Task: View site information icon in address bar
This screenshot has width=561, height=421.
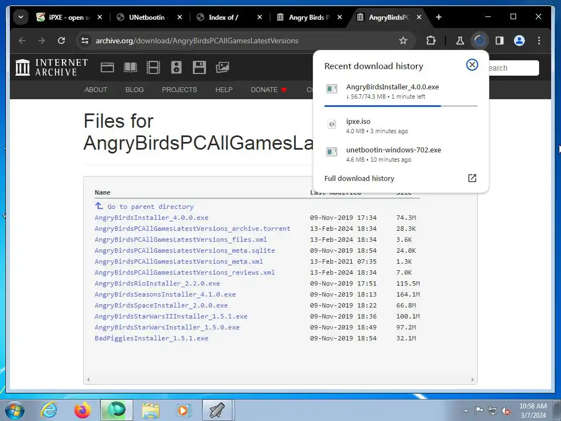Action: [85, 41]
